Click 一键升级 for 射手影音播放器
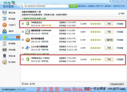 (x=109, y=40)
